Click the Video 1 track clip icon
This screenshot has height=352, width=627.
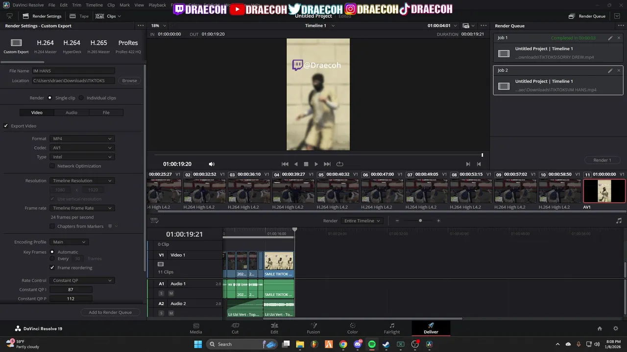tap(161, 264)
